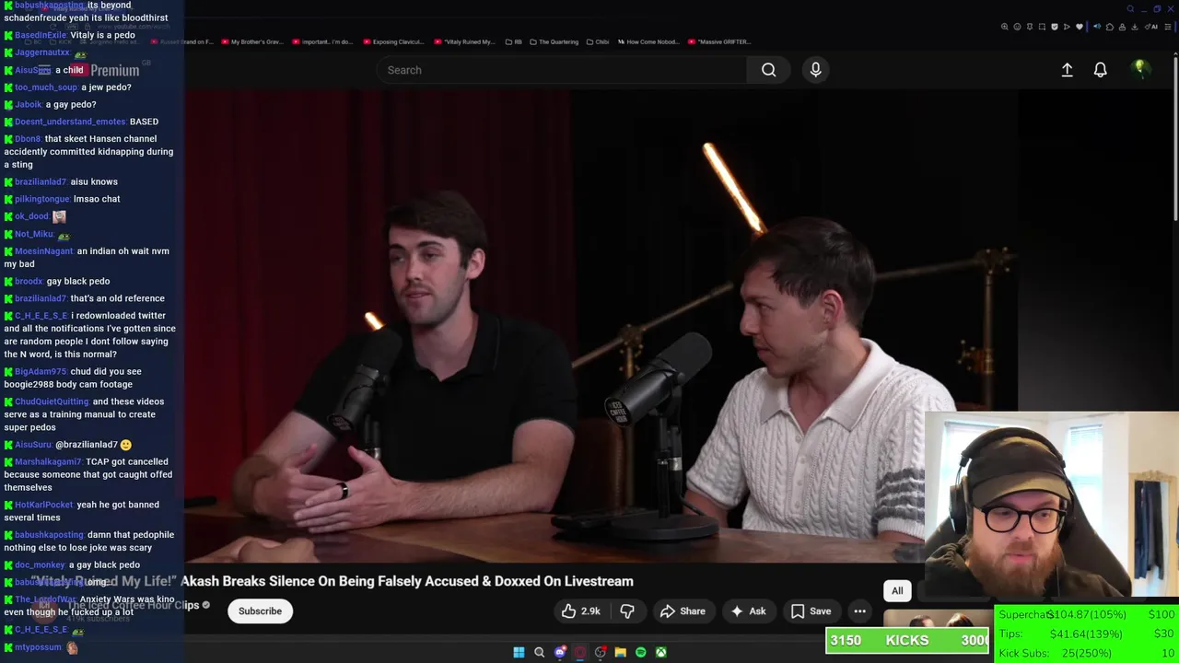Click the recommended video thumbnail below All
This screenshot has width=1179, height=663.
938,618
